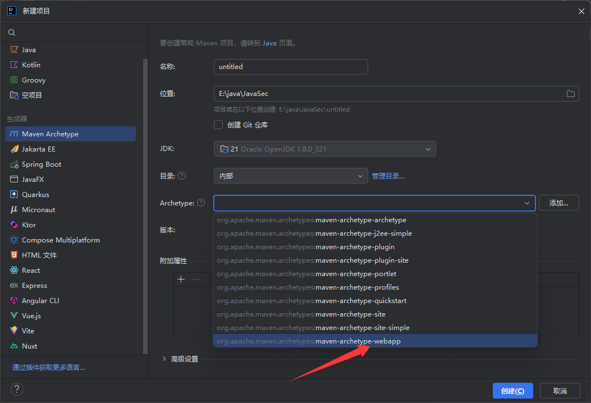
Task: Click the Maven Archetype m icon
Action: (x=14, y=134)
